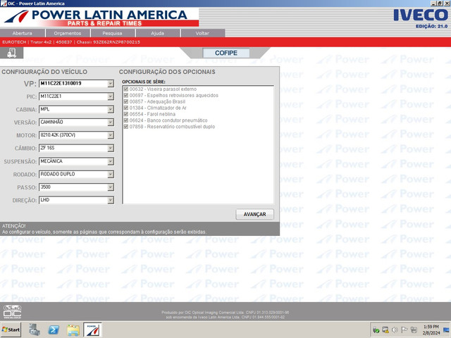The height and width of the screenshot is (338, 451).
Task: Click the Power Latin America logo
Action: tap(99, 18)
